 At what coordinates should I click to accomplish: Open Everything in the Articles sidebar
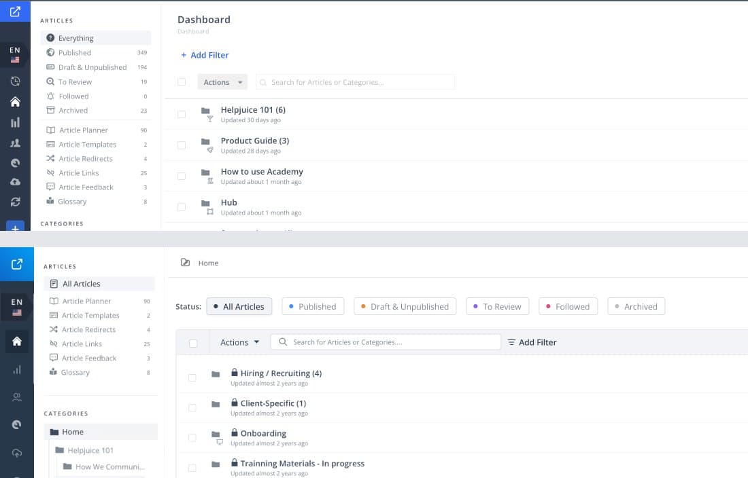(96, 37)
